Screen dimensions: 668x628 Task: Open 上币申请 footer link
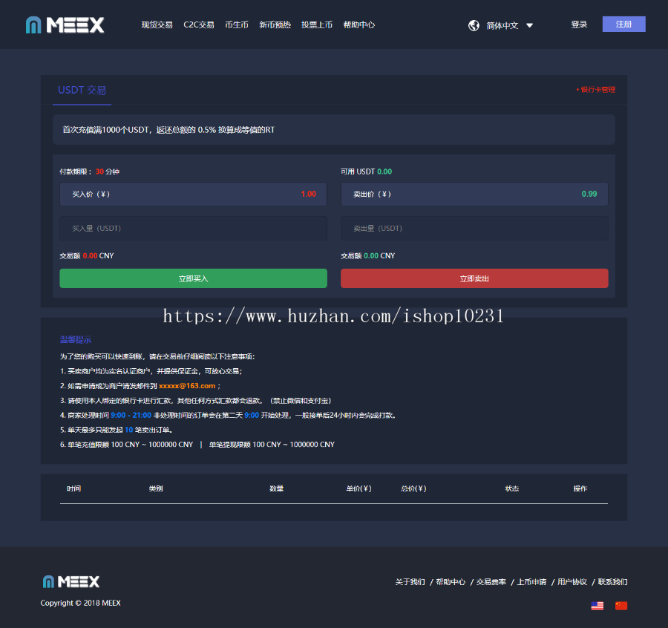(x=531, y=581)
